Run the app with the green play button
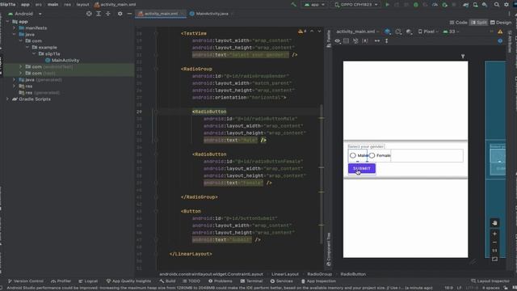This screenshot has width=517, height=291. click(x=388, y=5)
